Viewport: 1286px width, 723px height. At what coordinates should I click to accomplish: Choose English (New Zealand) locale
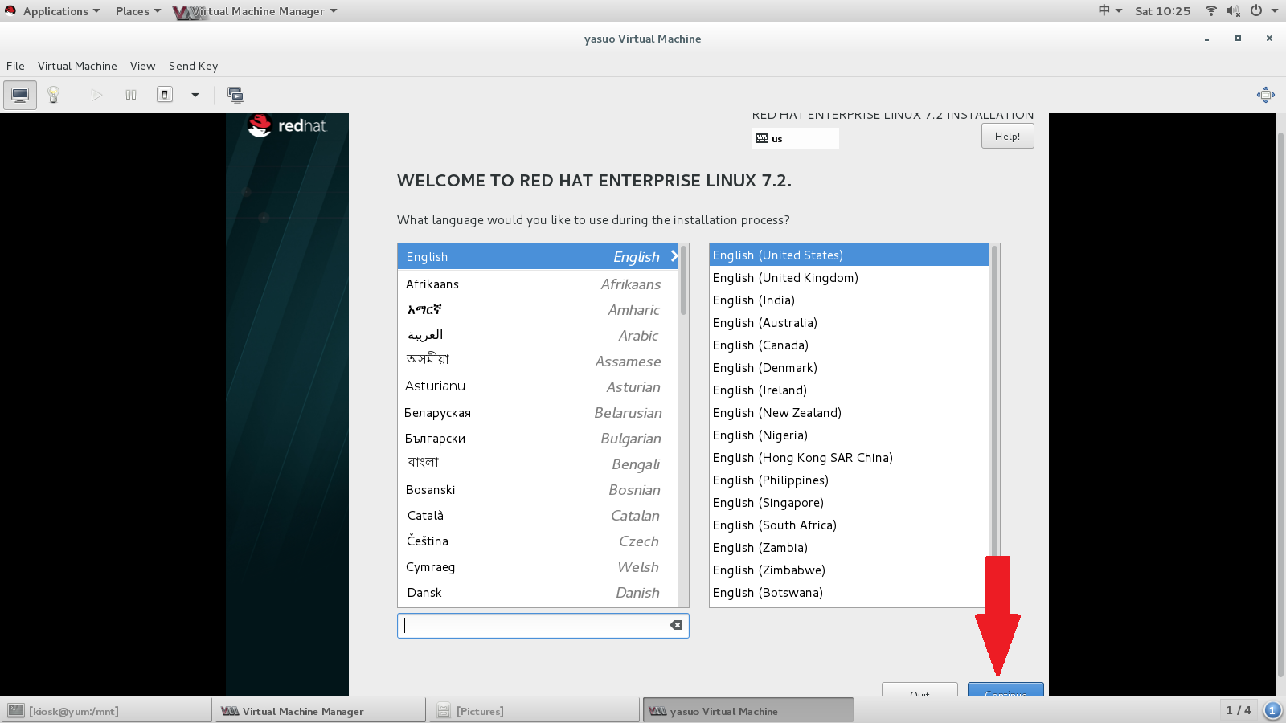850,413
